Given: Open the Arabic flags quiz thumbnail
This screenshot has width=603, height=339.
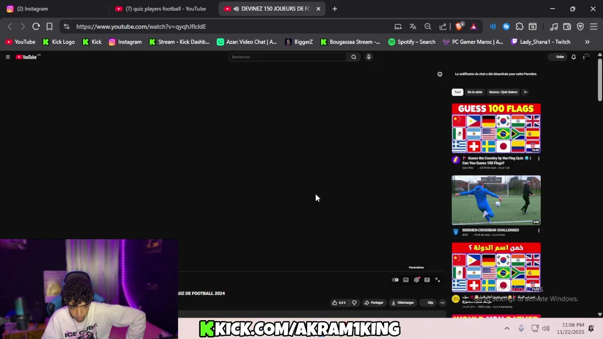Looking at the screenshot, I should click(496, 267).
